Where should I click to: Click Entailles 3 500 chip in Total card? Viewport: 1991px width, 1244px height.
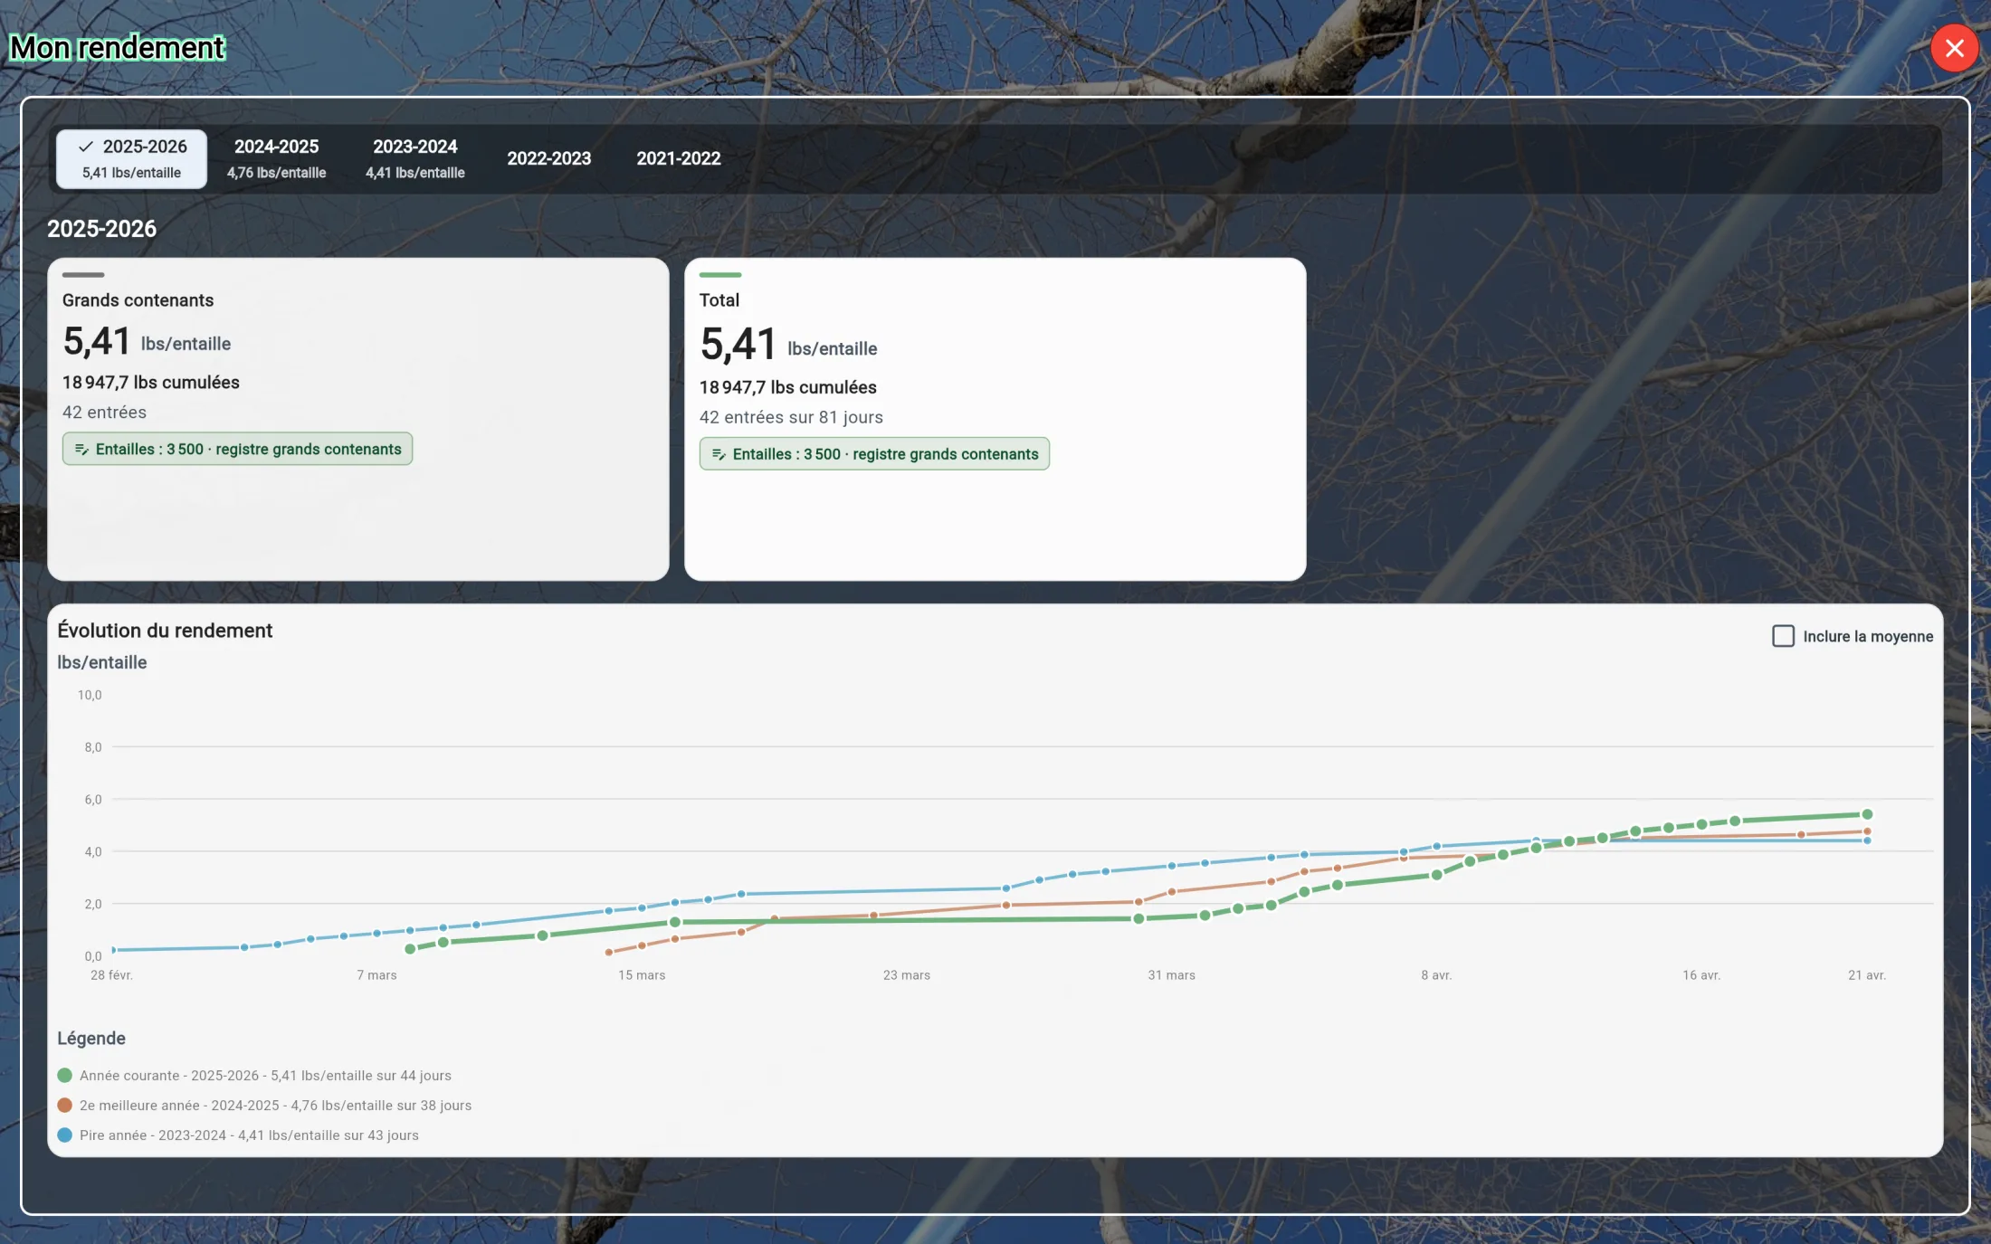click(874, 454)
